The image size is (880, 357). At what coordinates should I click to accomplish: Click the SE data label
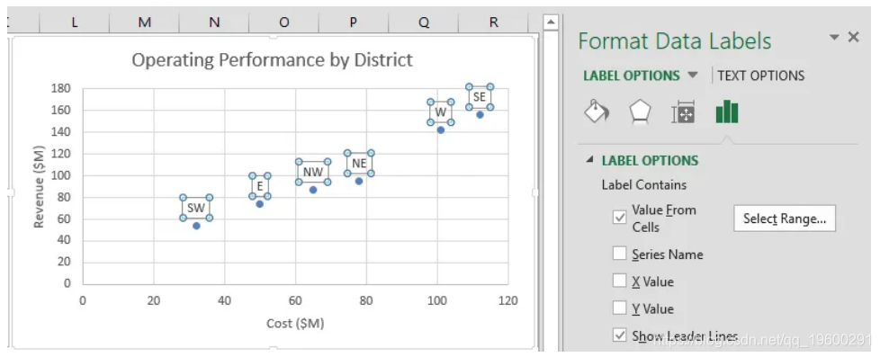pos(480,96)
